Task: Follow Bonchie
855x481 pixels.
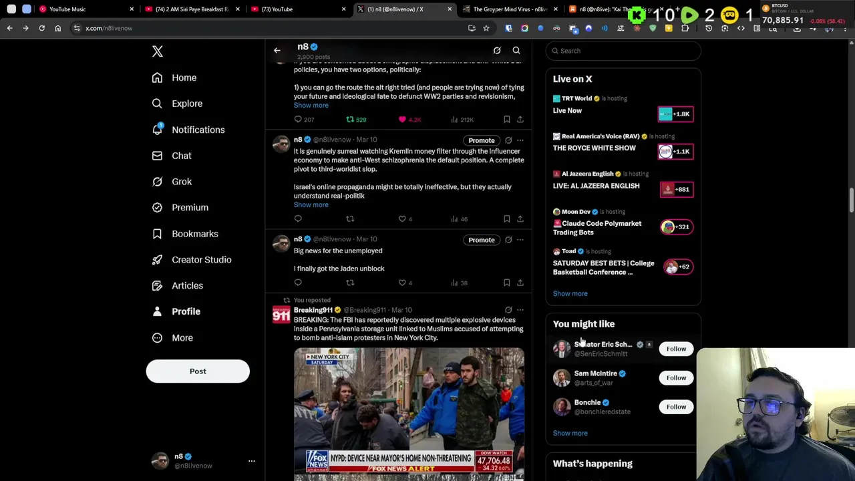Action: pyautogui.click(x=676, y=407)
